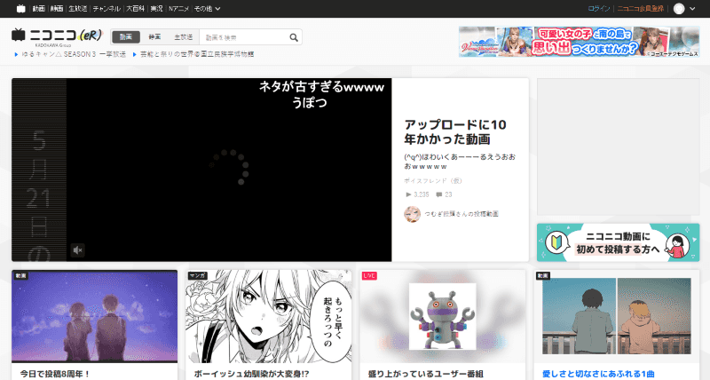Open the ニコニコ動画に初めて投稿する方へ banner
710x380 pixels.
tap(618, 242)
